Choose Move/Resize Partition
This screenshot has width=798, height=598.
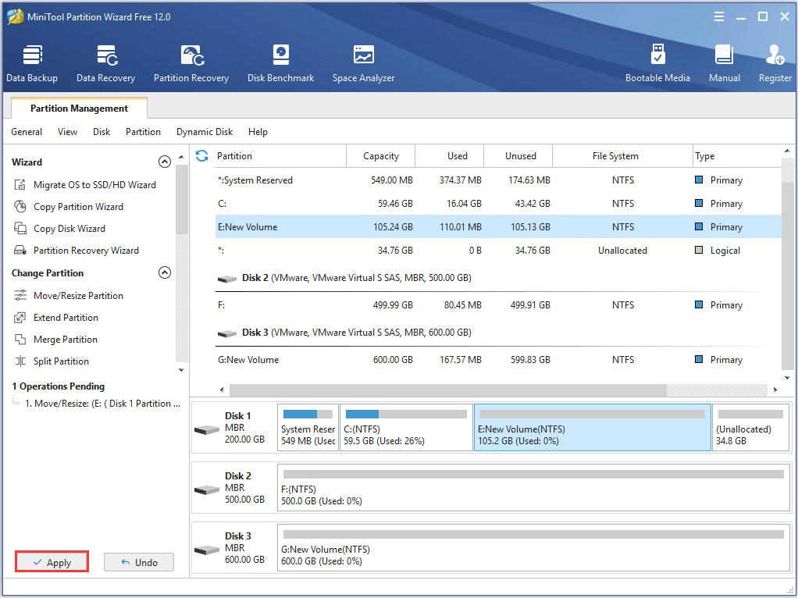(x=69, y=296)
